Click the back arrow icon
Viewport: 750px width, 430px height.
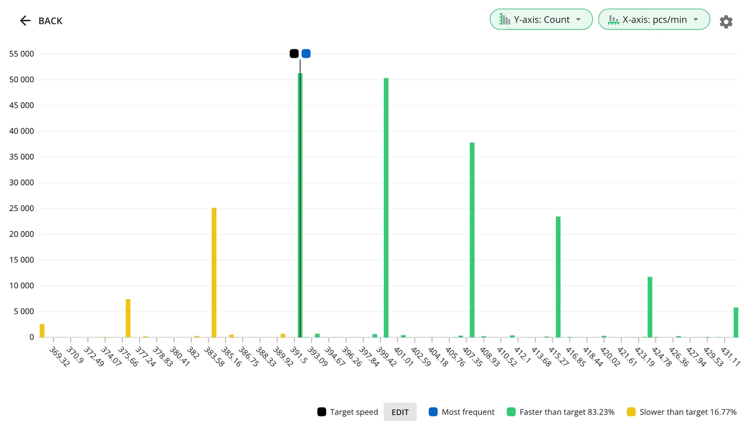point(25,21)
